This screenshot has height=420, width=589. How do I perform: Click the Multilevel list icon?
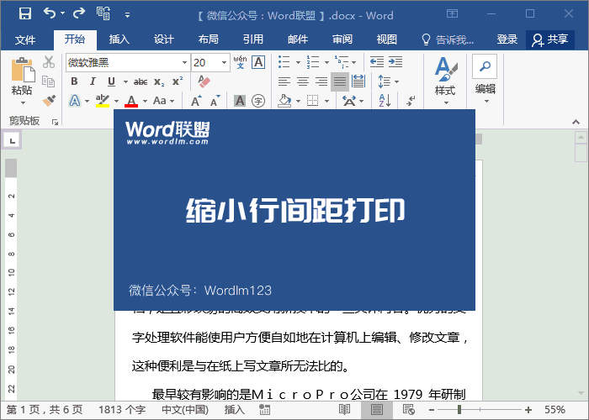pos(342,62)
